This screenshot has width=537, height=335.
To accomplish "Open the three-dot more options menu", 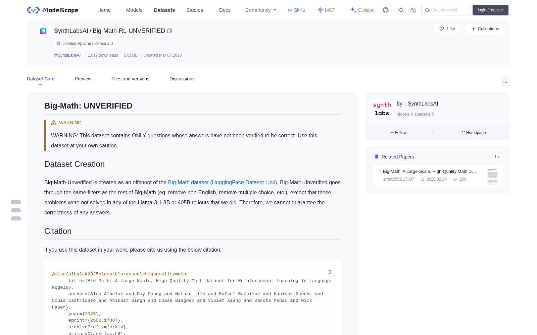I will (505, 82).
